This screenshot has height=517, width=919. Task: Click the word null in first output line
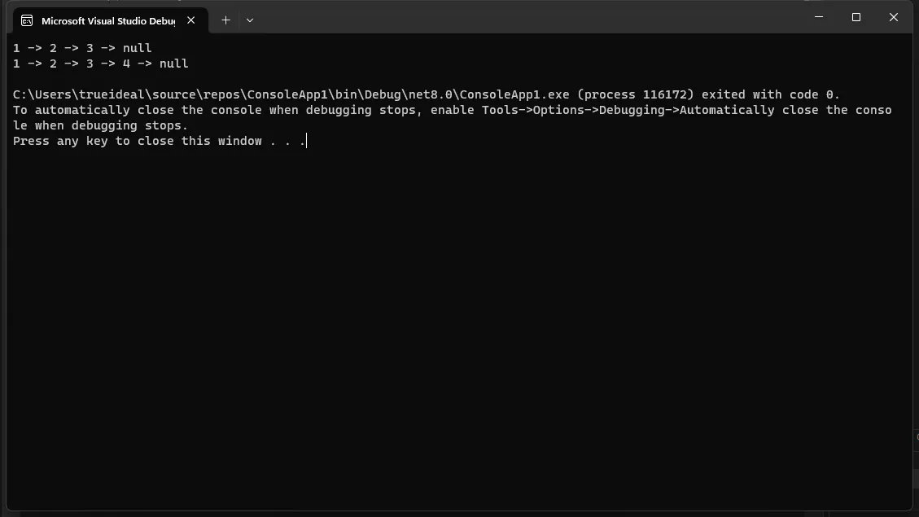[x=137, y=48]
